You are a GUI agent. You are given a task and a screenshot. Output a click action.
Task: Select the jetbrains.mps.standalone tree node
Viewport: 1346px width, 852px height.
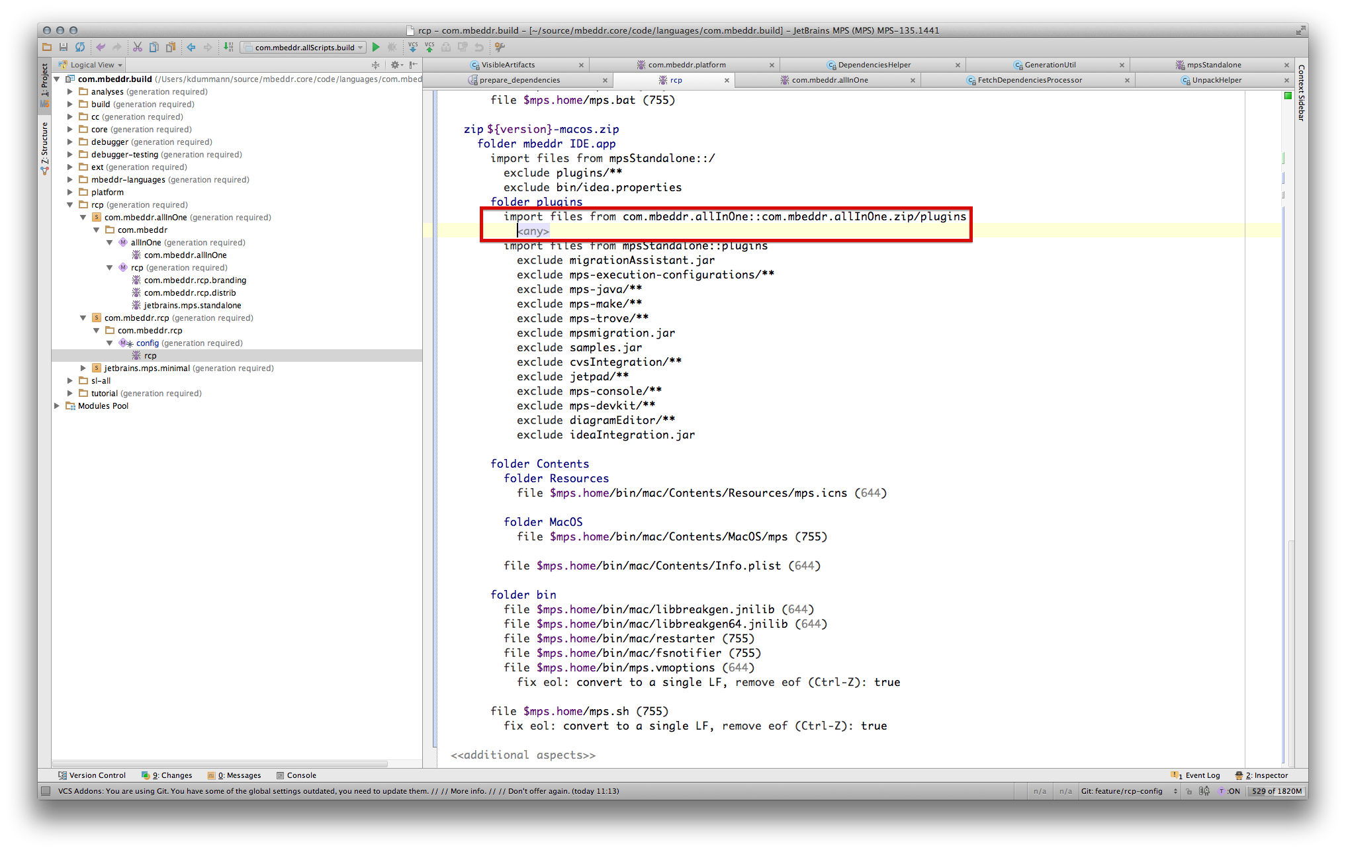click(x=192, y=306)
